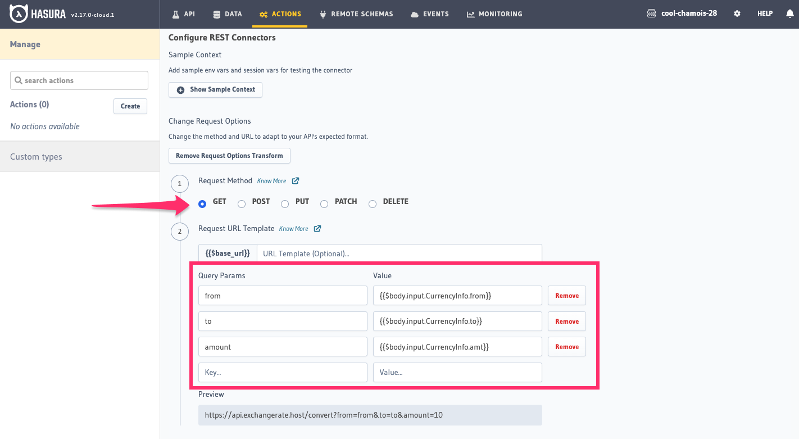Image resolution: width=799 pixels, height=439 pixels.
Task: Click the Create action button
Action: tap(130, 106)
